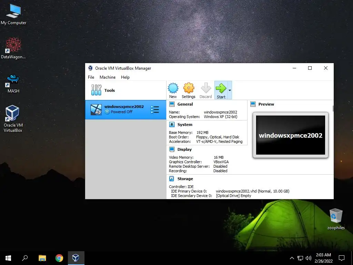Viewport: 353px width, 265px height.
Task: Open the Settings gear icon in the toolbar
Action: [189, 88]
